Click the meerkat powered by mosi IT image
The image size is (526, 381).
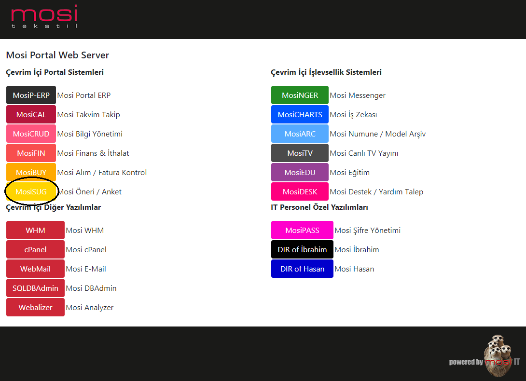[485, 355]
